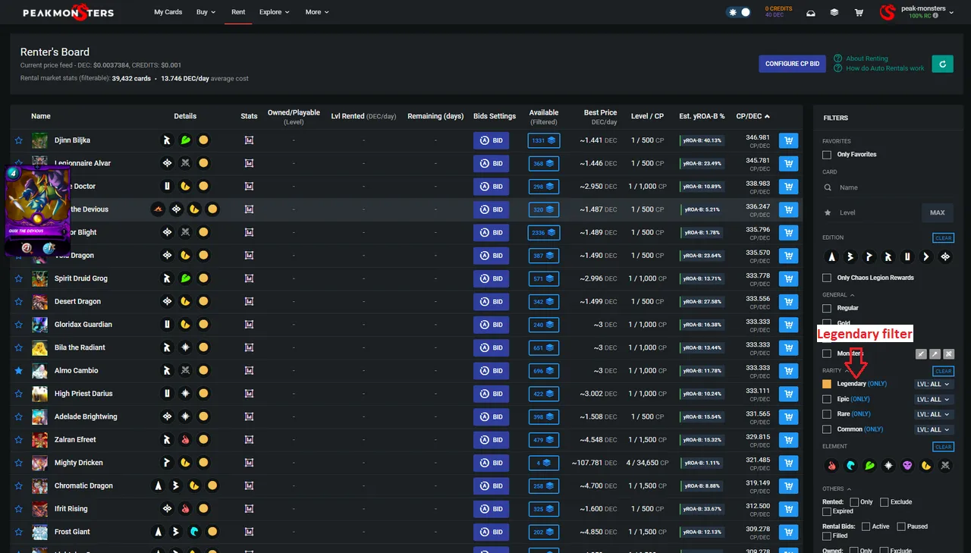Open the Epic LVL: ALL dropdown
971x553 pixels.
tap(932, 399)
